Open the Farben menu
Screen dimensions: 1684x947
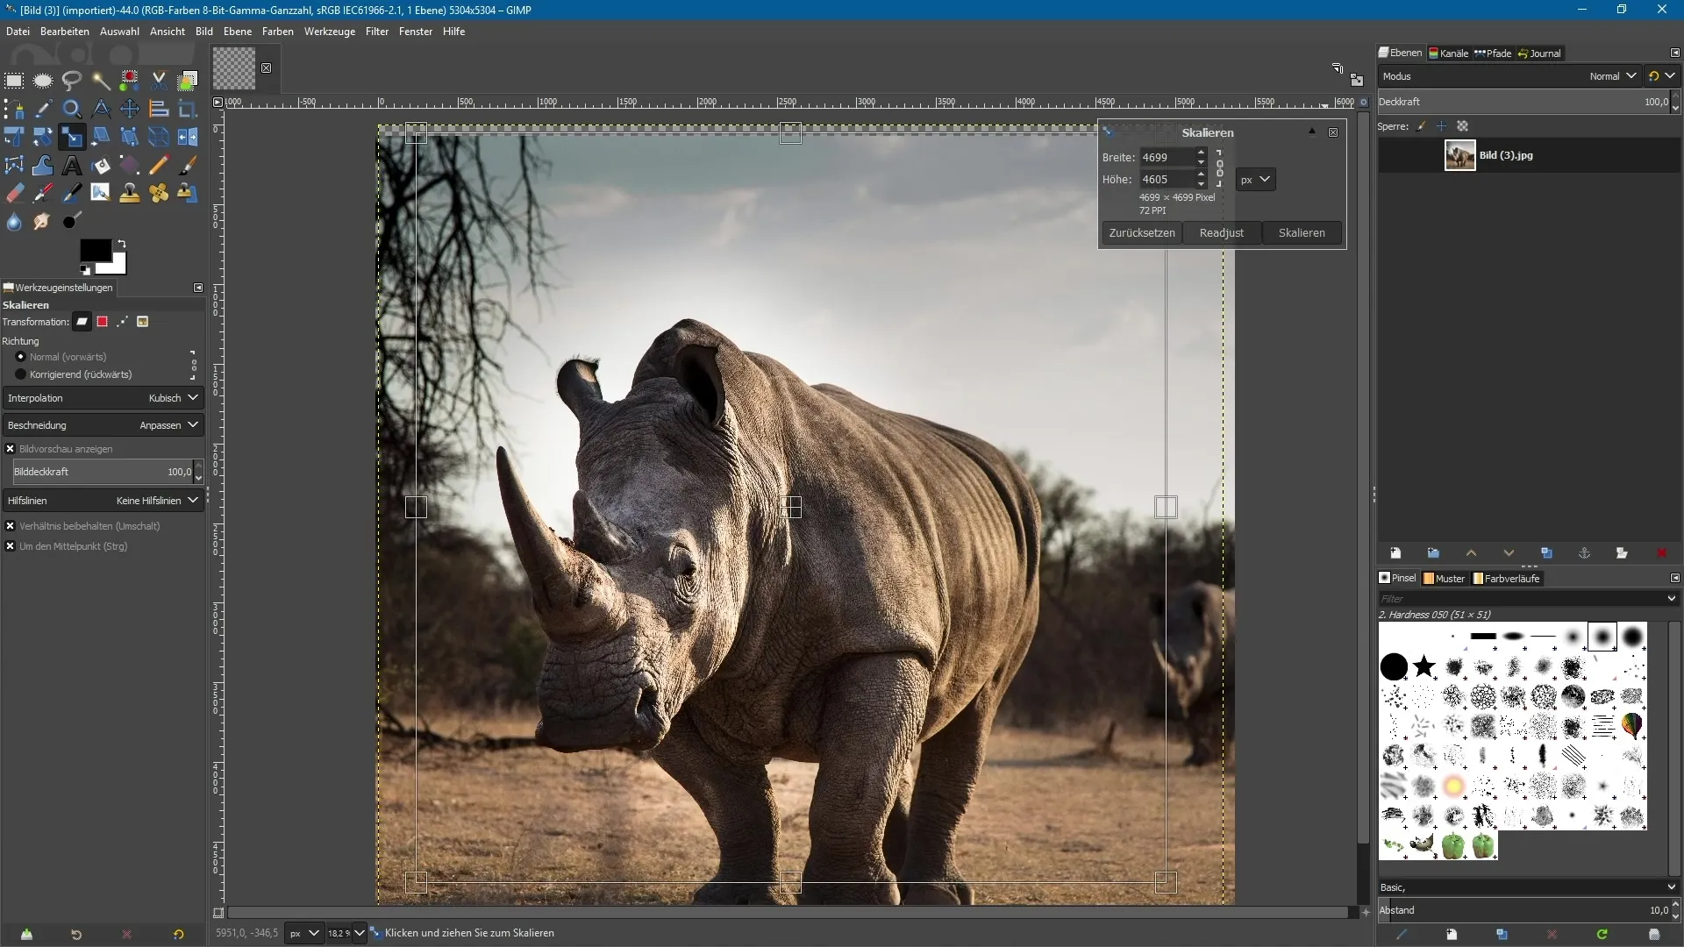coord(278,32)
